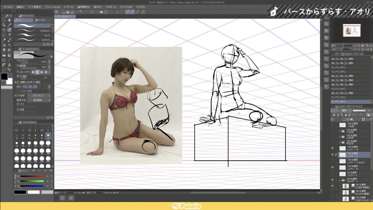
Task: Enable the 抜き ending checkbox
Action: pos(18,109)
